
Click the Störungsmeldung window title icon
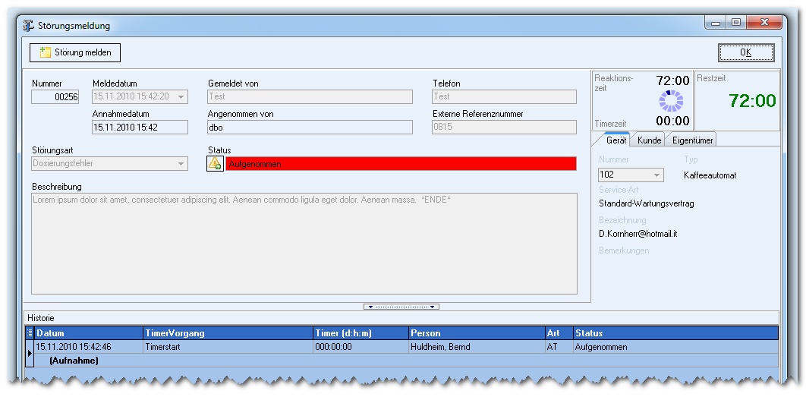coord(30,26)
